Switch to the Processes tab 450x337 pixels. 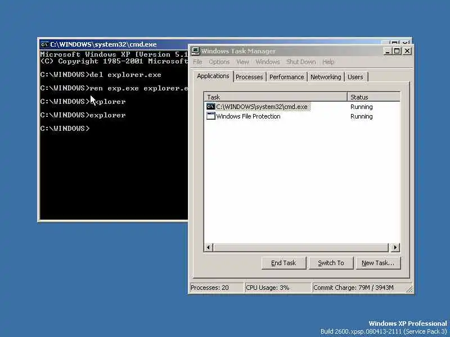[x=249, y=77]
